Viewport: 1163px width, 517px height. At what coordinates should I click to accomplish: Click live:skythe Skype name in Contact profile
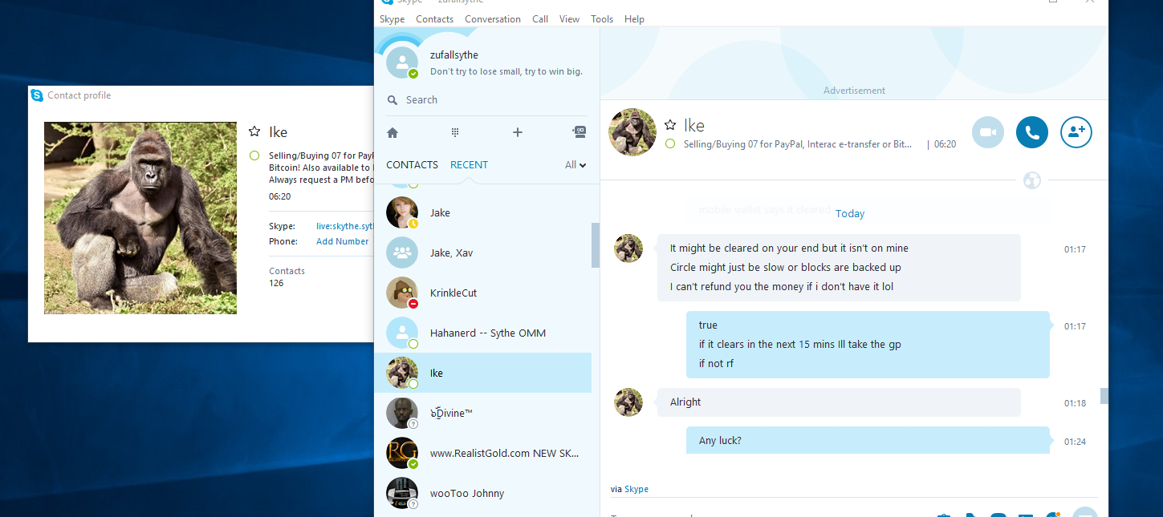(x=345, y=227)
